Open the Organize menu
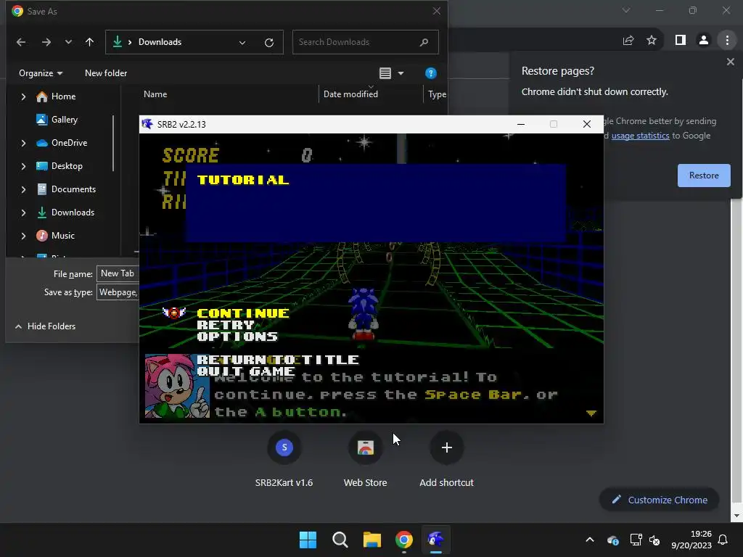743x557 pixels. pos(41,73)
